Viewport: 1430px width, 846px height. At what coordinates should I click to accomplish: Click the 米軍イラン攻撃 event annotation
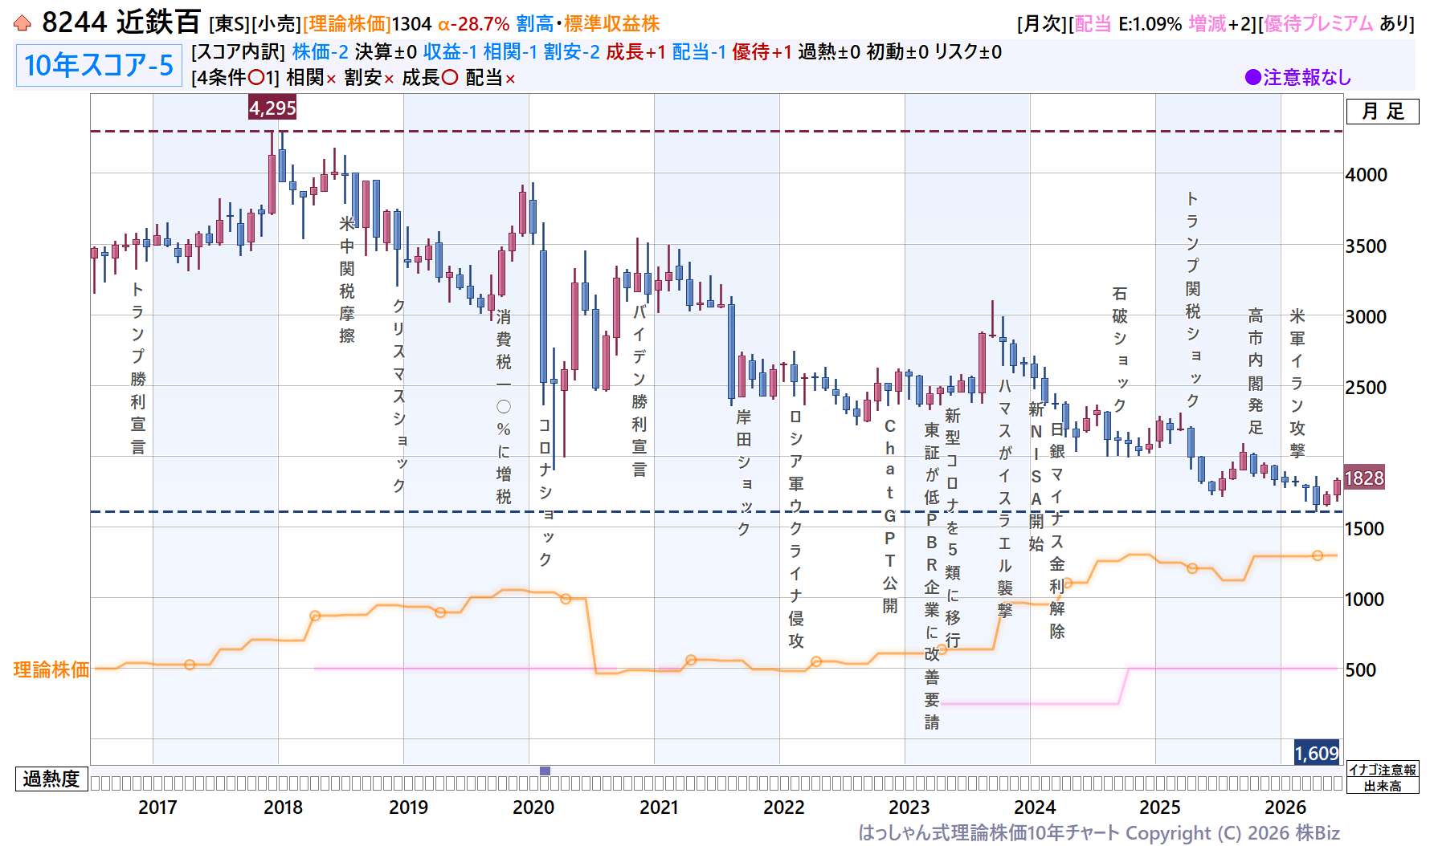pos(1297,383)
